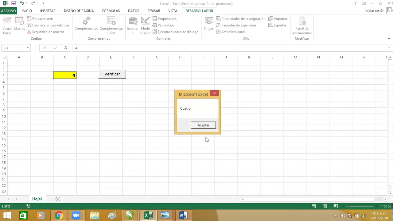Screen dimensions: 393x221
Task: Toggle Modo Diseño
Action: [x=145, y=26]
